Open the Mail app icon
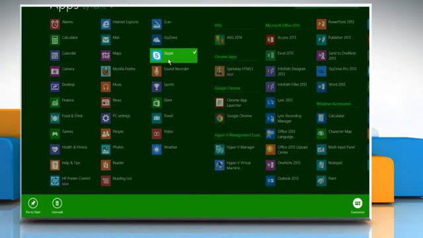Image resolution: width=423 pixels, height=238 pixels. 106,40
